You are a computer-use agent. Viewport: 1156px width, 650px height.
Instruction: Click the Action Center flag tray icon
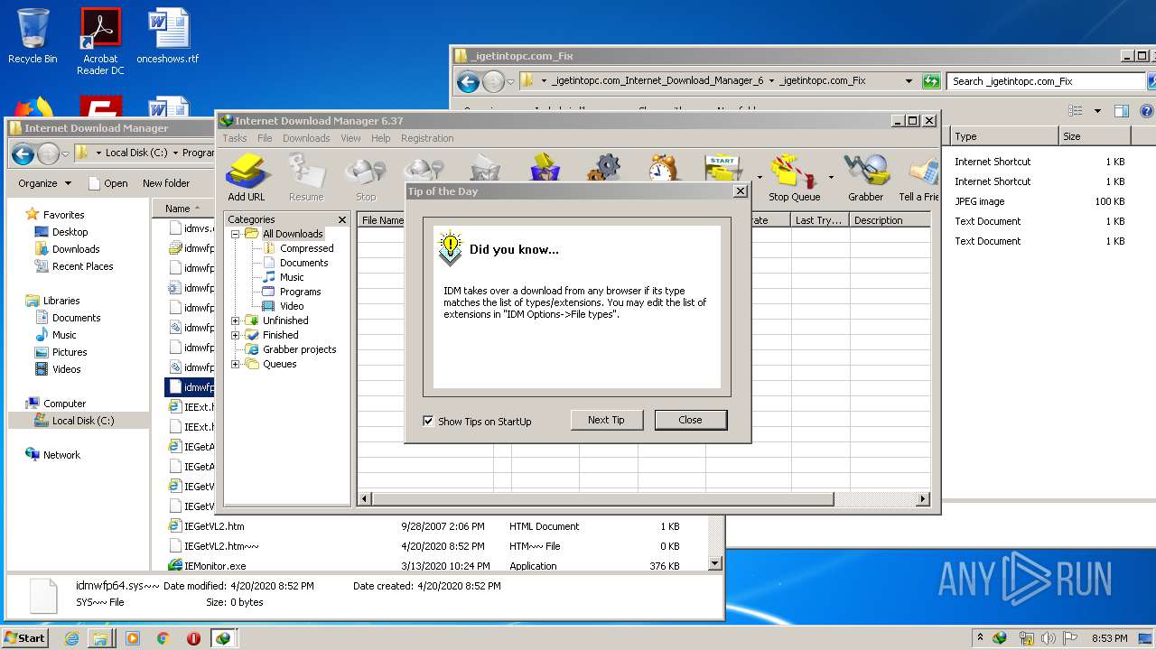tap(1070, 638)
